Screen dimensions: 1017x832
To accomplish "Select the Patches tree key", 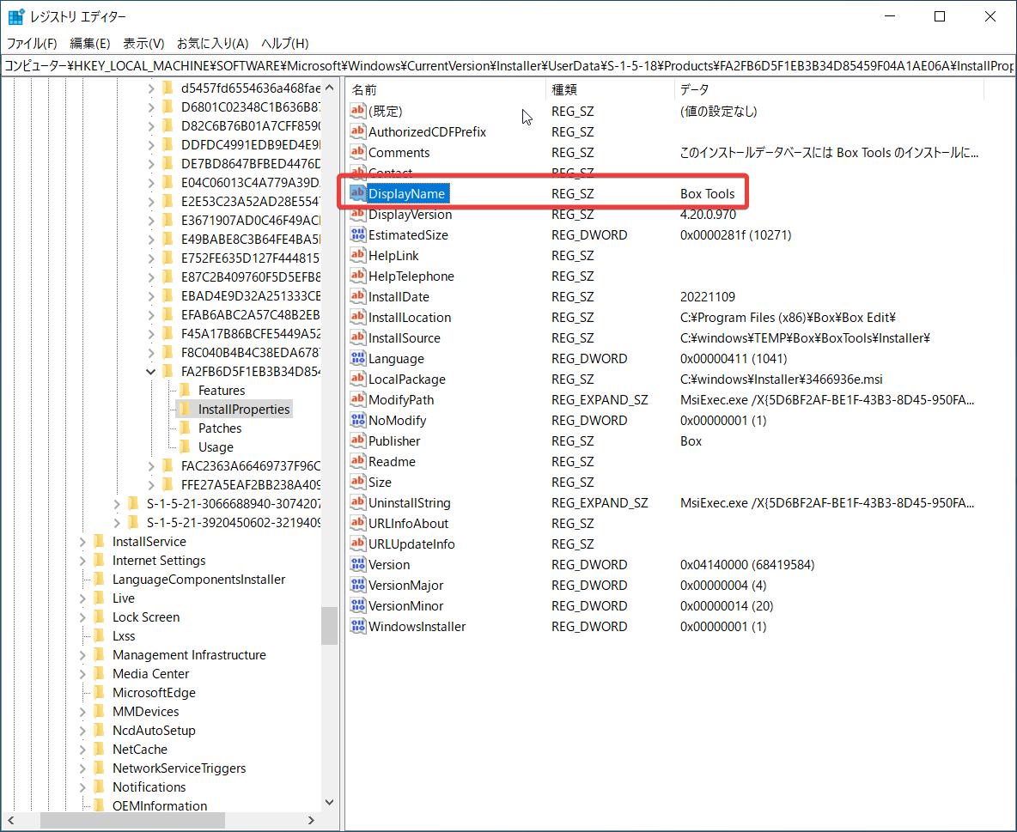I will click(220, 428).
